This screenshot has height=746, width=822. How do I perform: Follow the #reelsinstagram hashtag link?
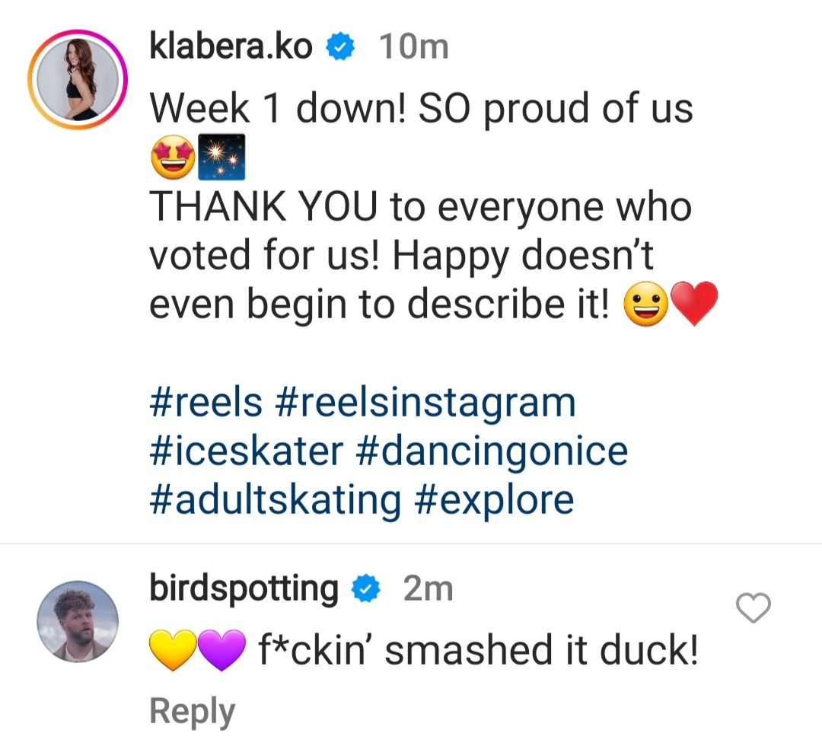pyautogui.click(x=425, y=402)
